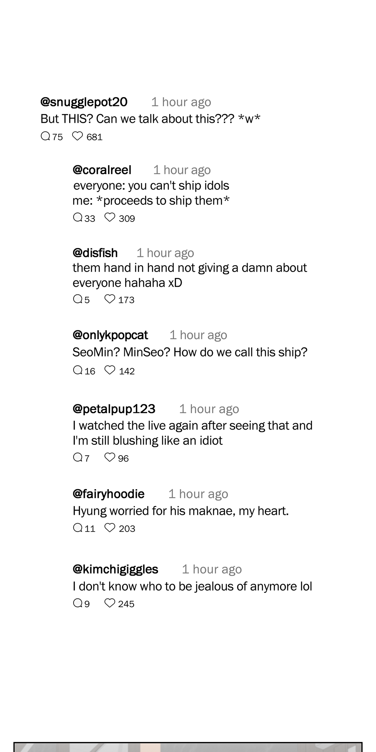Viewport: 376px width, 752px height.
Task: Click the image panel at page bottom
Action: 188,747
